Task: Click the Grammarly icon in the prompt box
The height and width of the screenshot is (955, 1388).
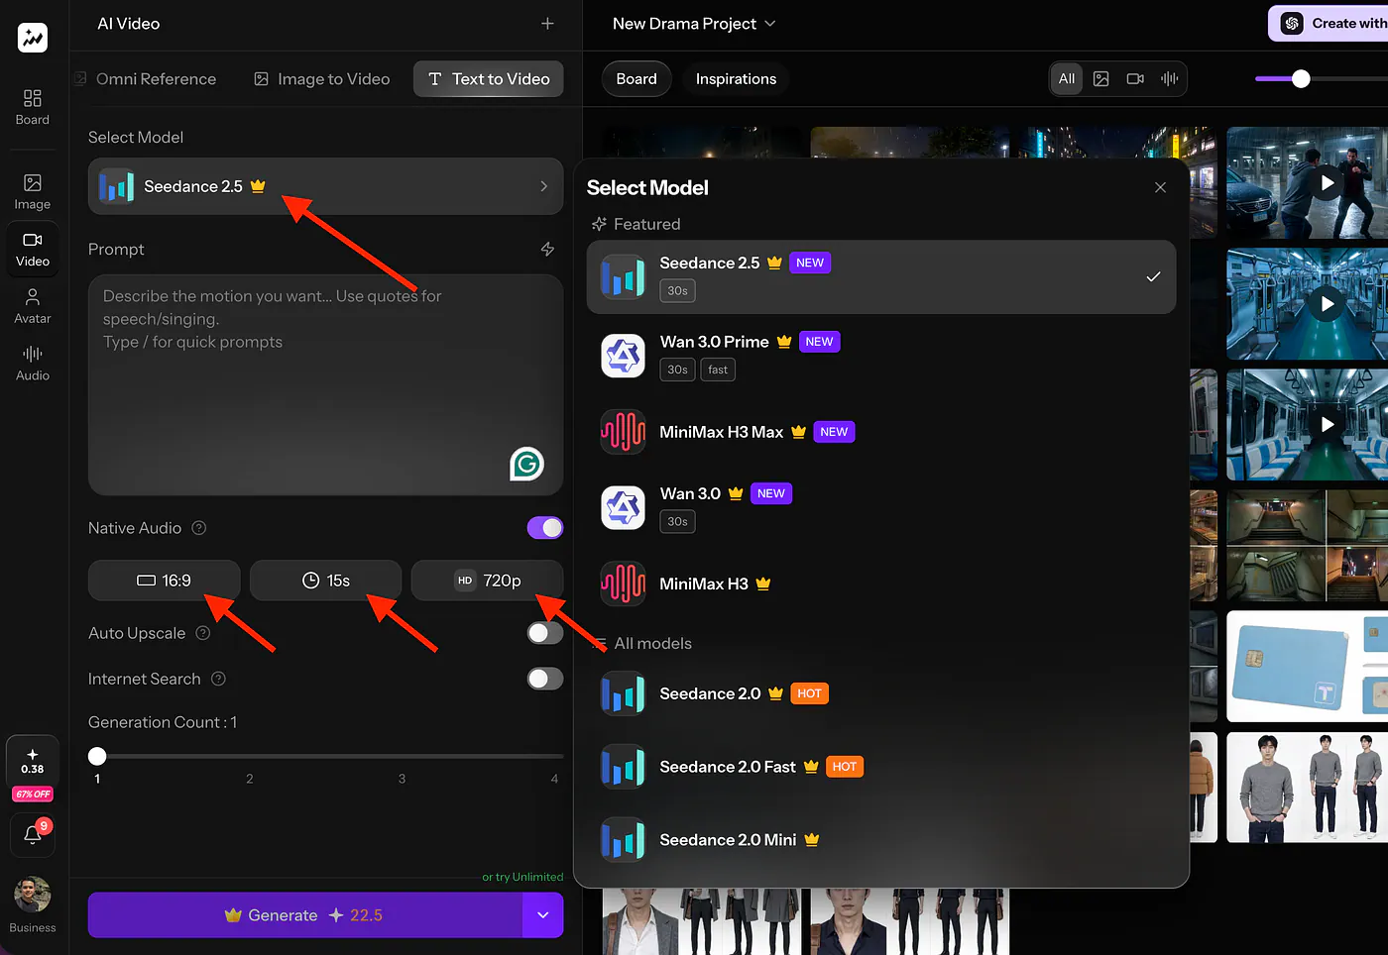Action: point(527,464)
